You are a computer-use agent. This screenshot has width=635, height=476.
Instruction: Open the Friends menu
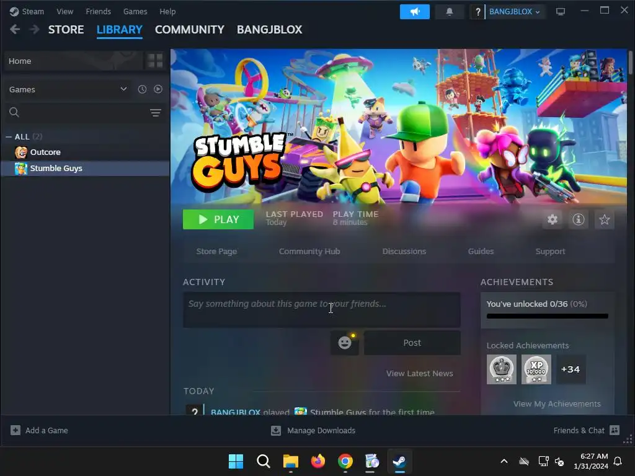[98, 11]
